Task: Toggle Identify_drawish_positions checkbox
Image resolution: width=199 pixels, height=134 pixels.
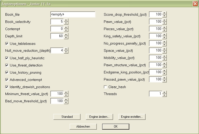Action: (x=7, y=87)
